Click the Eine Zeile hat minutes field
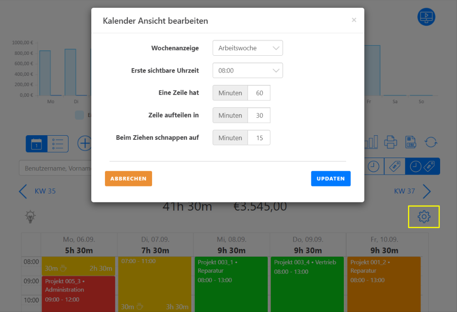 tap(259, 93)
